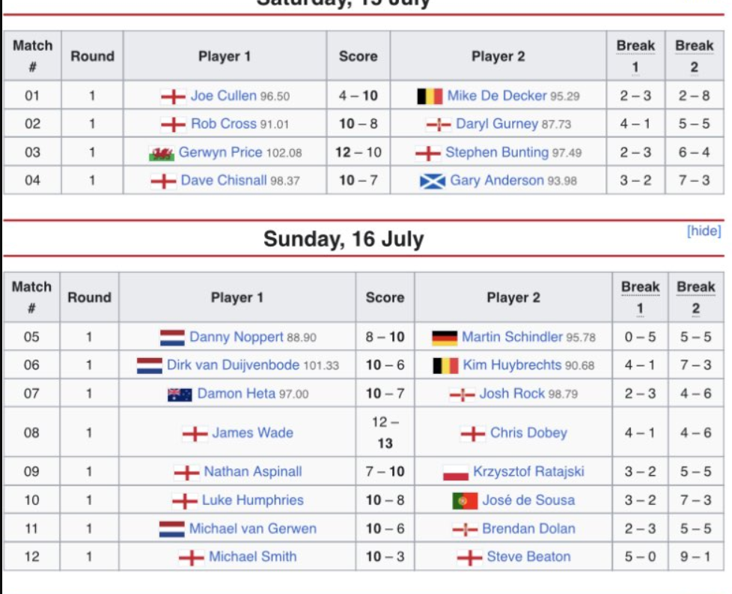The image size is (732, 594).
Task: Click the German flag beside Martin Schindler
Action: coord(445,338)
